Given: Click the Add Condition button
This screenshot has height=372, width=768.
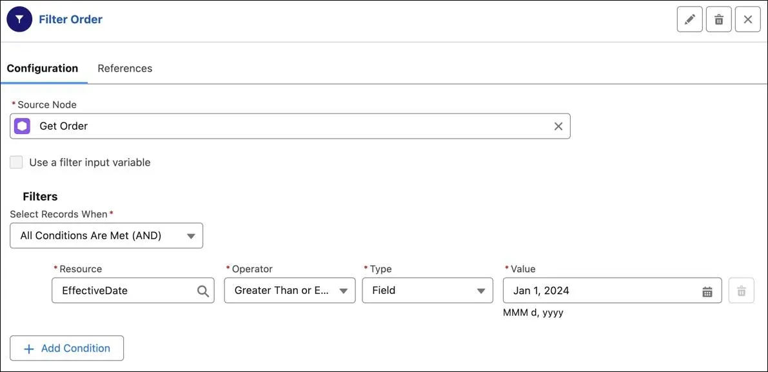Looking at the screenshot, I should (x=66, y=349).
